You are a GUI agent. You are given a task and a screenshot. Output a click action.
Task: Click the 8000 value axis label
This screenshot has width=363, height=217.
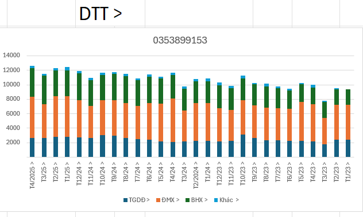[x=13, y=99]
